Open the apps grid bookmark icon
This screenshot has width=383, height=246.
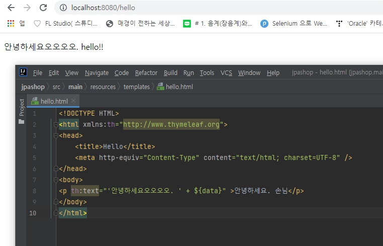[x=11, y=24]
